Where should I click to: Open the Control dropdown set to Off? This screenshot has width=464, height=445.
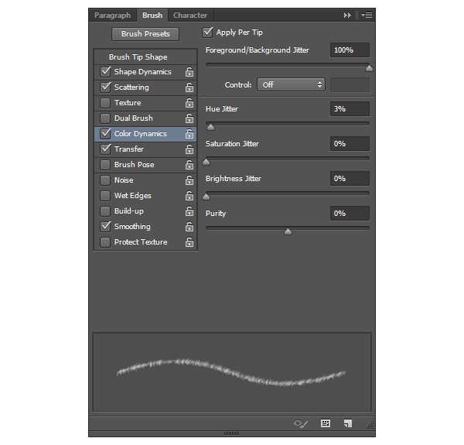click(x=292, y=84)
